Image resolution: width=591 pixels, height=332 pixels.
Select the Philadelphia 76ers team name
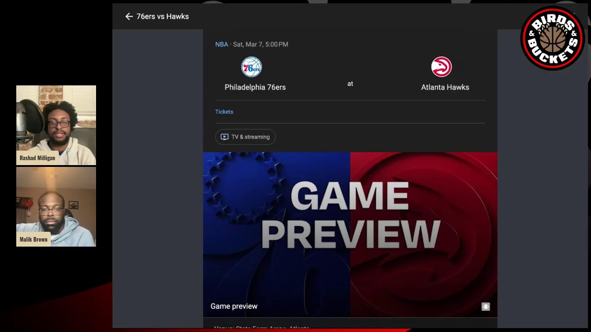[255, 87]
